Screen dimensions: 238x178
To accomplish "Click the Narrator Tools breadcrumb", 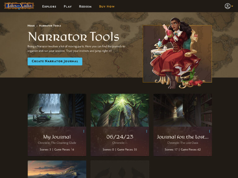I will pos(50,26).
